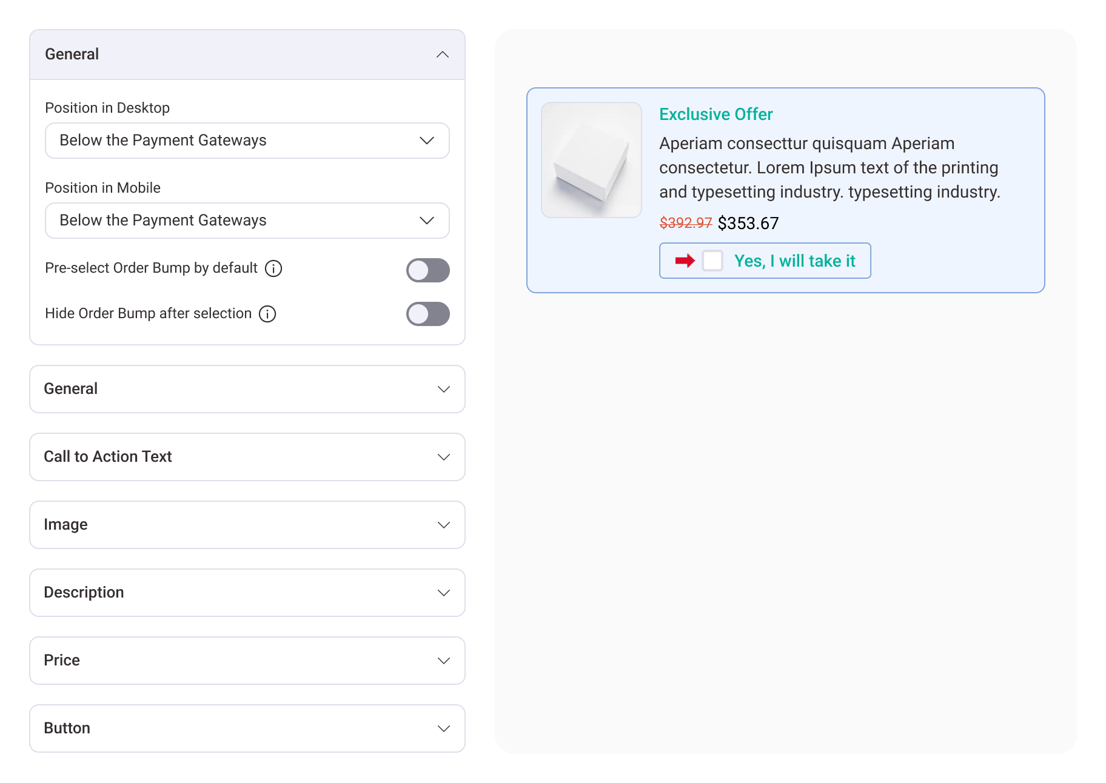Check the Yes, I will take it checkbox
The width and height of the screenshot is (1106, 783).
pos(712,261)
